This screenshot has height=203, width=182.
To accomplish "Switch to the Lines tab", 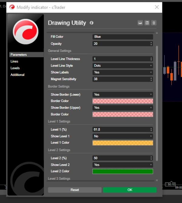I will coord(14,61).
